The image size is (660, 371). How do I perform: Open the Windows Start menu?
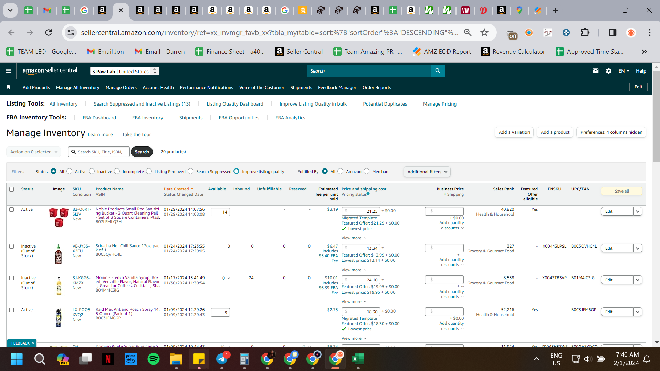click(x=17, y=359)
